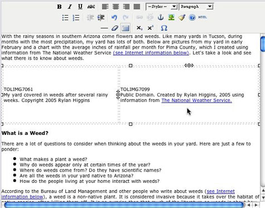Undo the last edit
This screenshot has width=265, height=208.
tap(114, 18)
